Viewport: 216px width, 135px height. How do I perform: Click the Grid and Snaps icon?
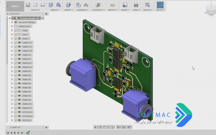pyautogui.click(x=123, y=127)
